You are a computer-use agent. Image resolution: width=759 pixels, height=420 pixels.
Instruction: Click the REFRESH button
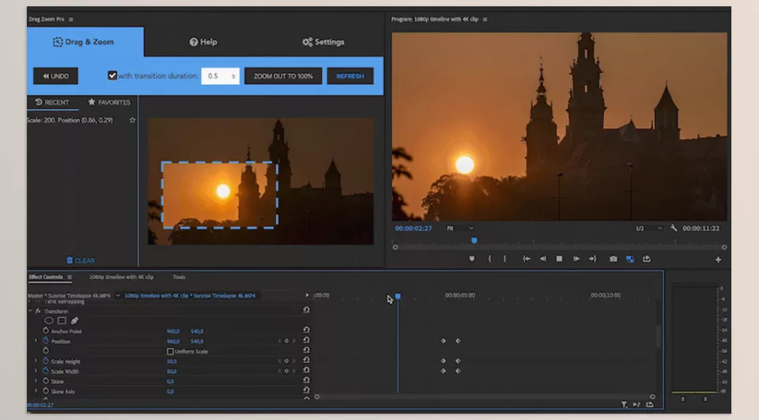click(350, 76)
